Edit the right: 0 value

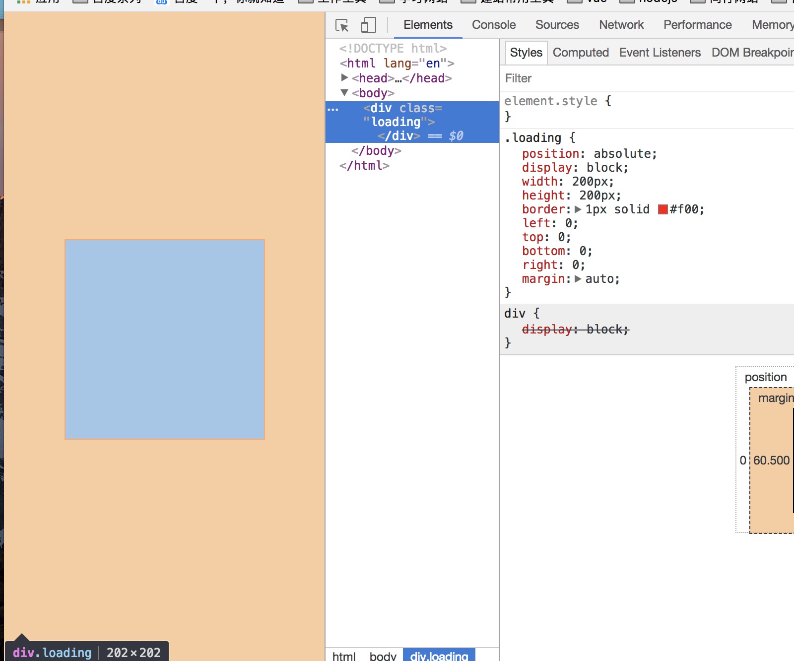[576, 265]
